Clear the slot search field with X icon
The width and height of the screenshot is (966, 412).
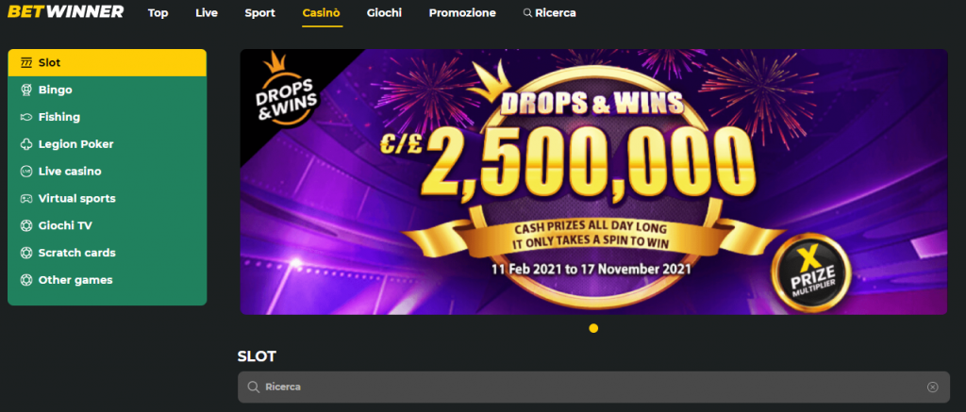(x=933, y=387)
